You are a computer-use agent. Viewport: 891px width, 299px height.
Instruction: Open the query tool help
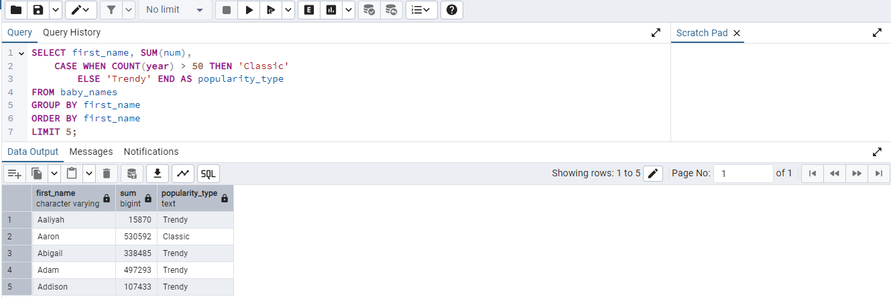[453, 10]
